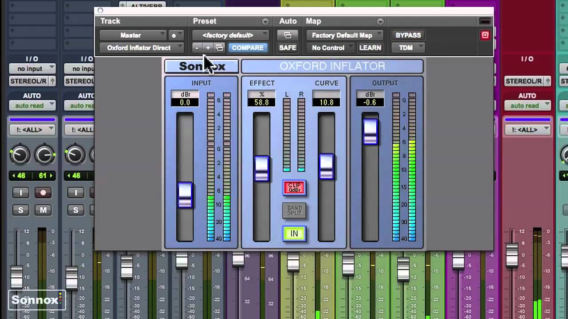The image size is (568, 319).
Task: Click the record enable button on leftmost channel
Action: point(43,193)
